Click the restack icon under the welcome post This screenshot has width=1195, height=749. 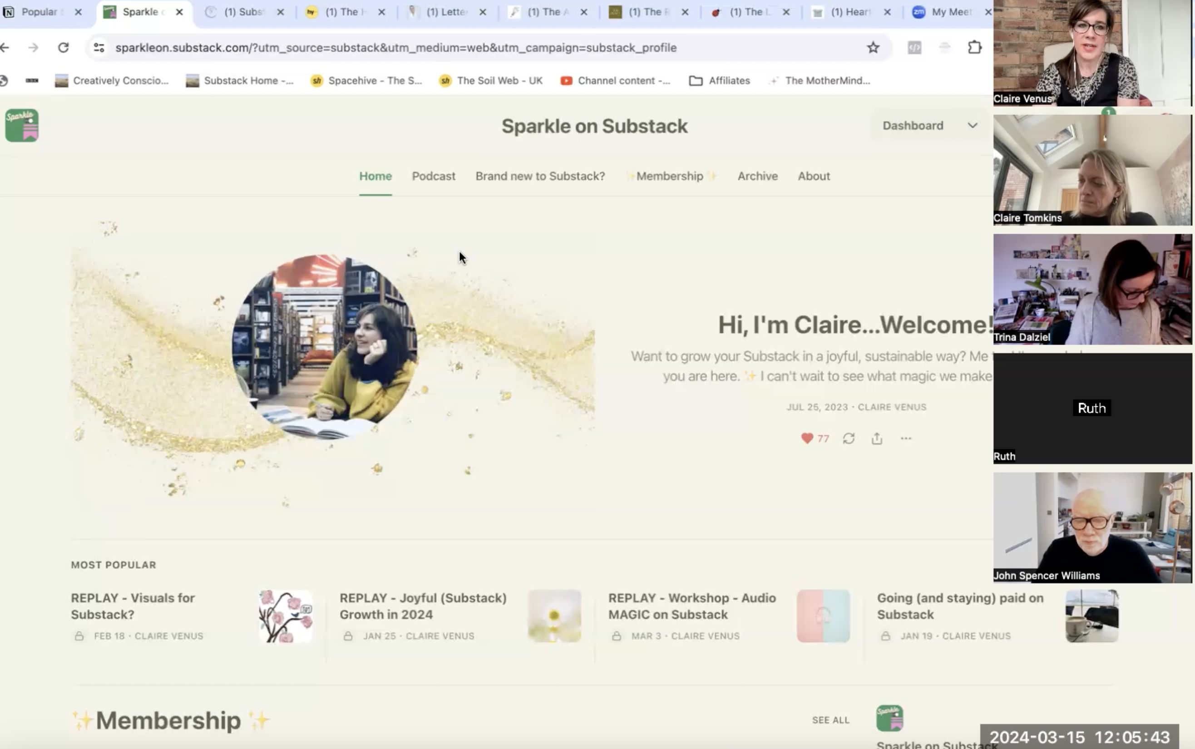pyautogui.click(x=848, y=439)
